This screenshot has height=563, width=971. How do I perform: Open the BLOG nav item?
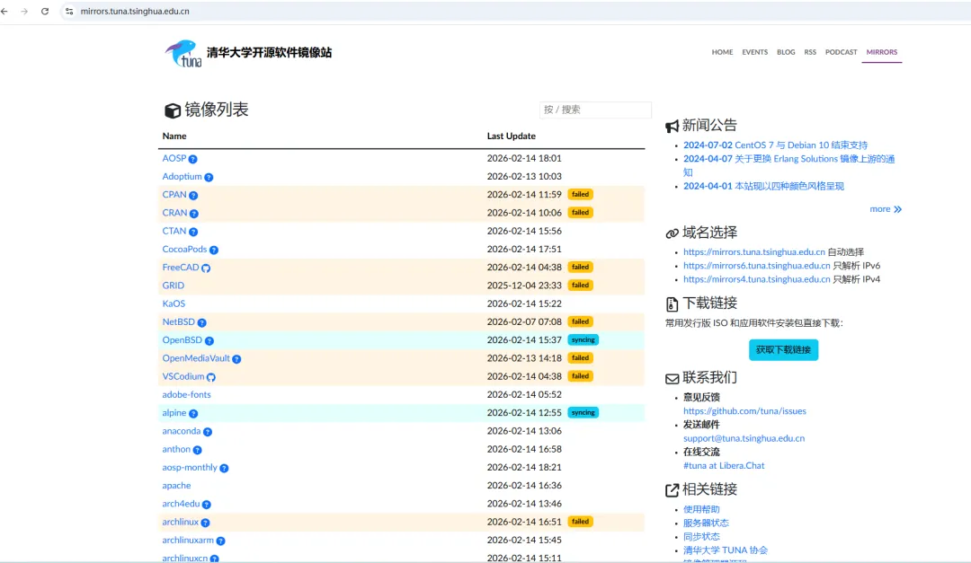point(786,52)
